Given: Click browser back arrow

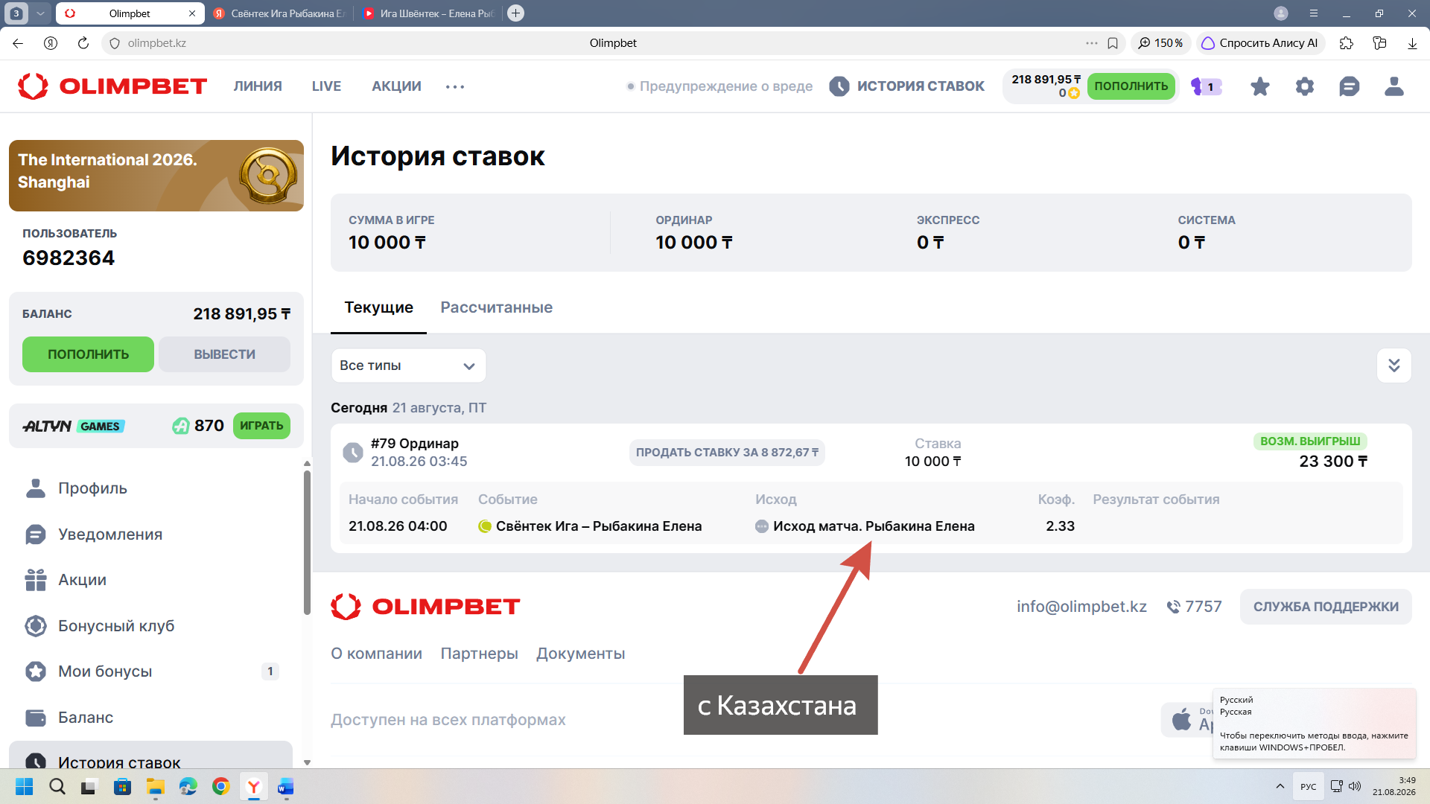Looking at the screenshot, I should click(18, 43).
